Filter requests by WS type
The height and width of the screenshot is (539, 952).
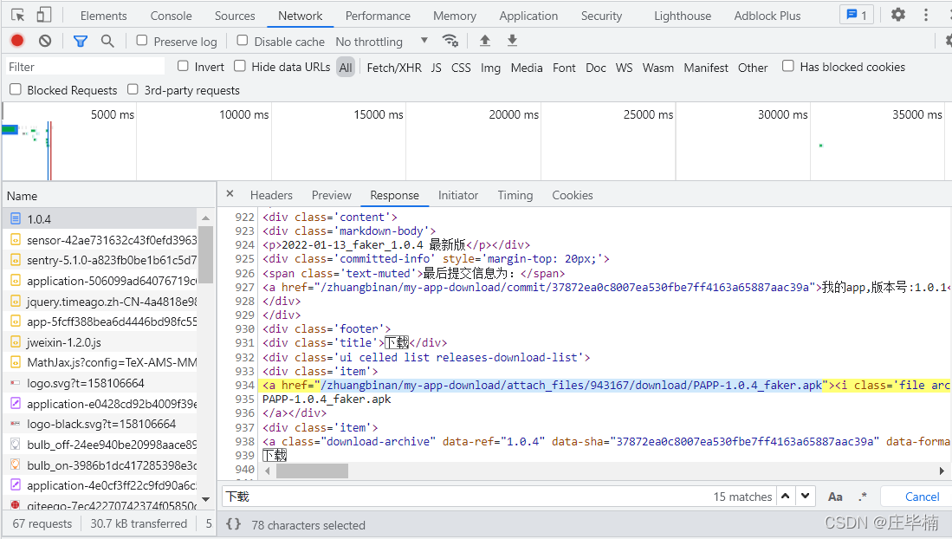point(625,68)
